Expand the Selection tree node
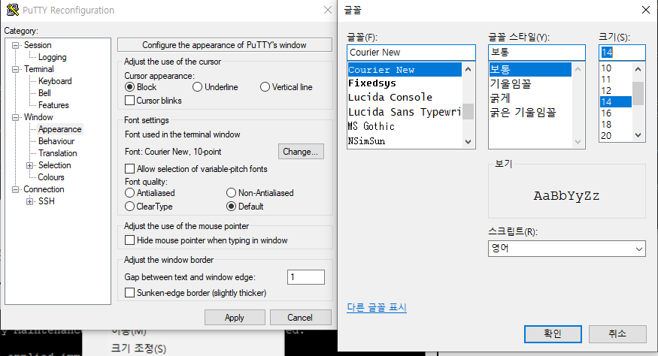 pos(30,166)
